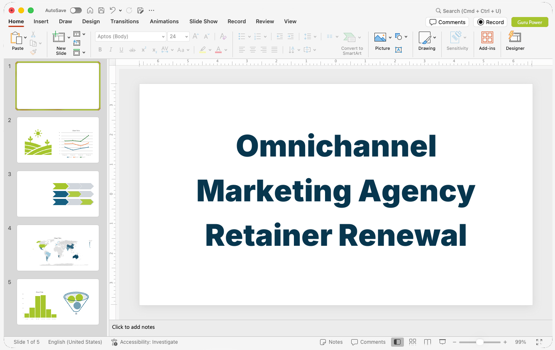The width and height of the screenshot is (555, 350).
Task: Justify the text alignment
Action: (274, 50)
